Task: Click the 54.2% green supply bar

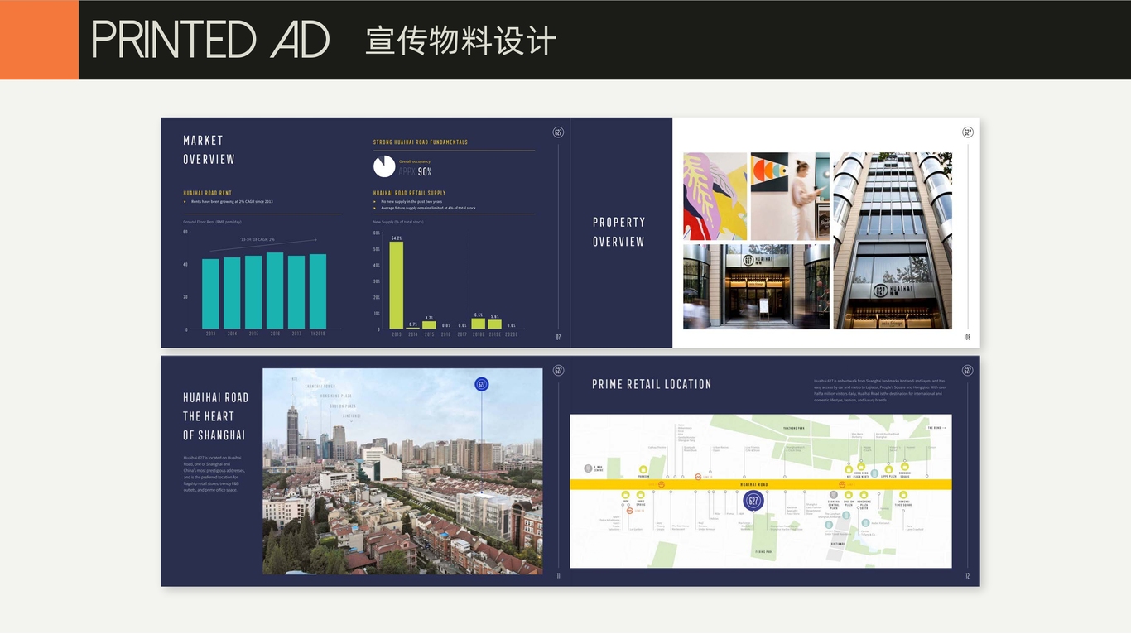Action: click(x=397, y=286)
